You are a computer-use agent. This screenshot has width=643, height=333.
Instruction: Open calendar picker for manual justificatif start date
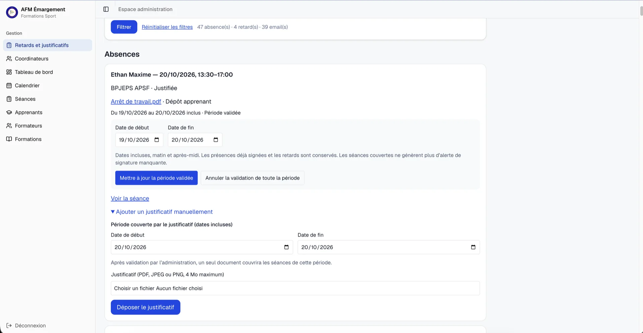286,247
